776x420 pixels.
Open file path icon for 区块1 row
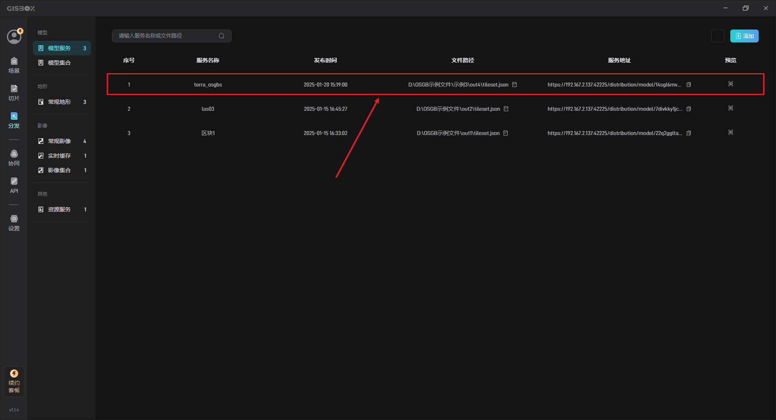click(506, 133)
